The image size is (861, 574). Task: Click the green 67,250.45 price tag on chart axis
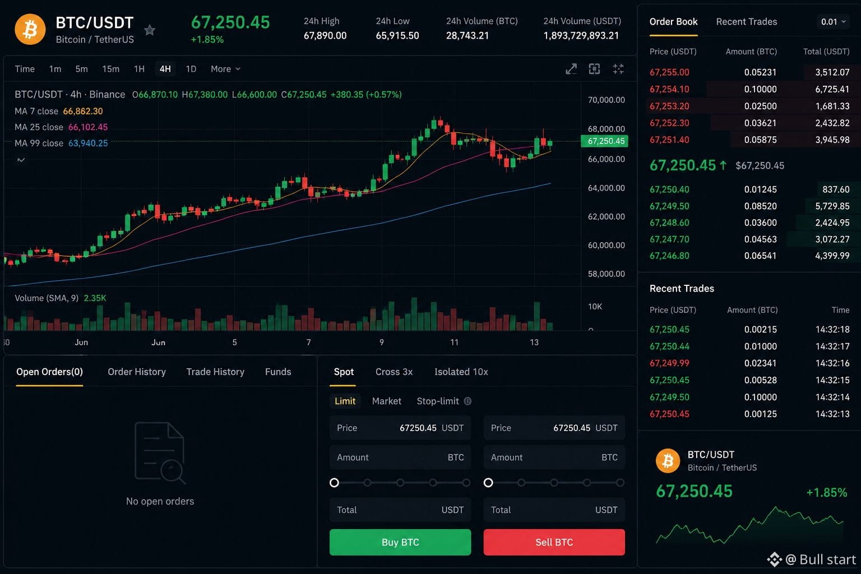pos(605,141)
